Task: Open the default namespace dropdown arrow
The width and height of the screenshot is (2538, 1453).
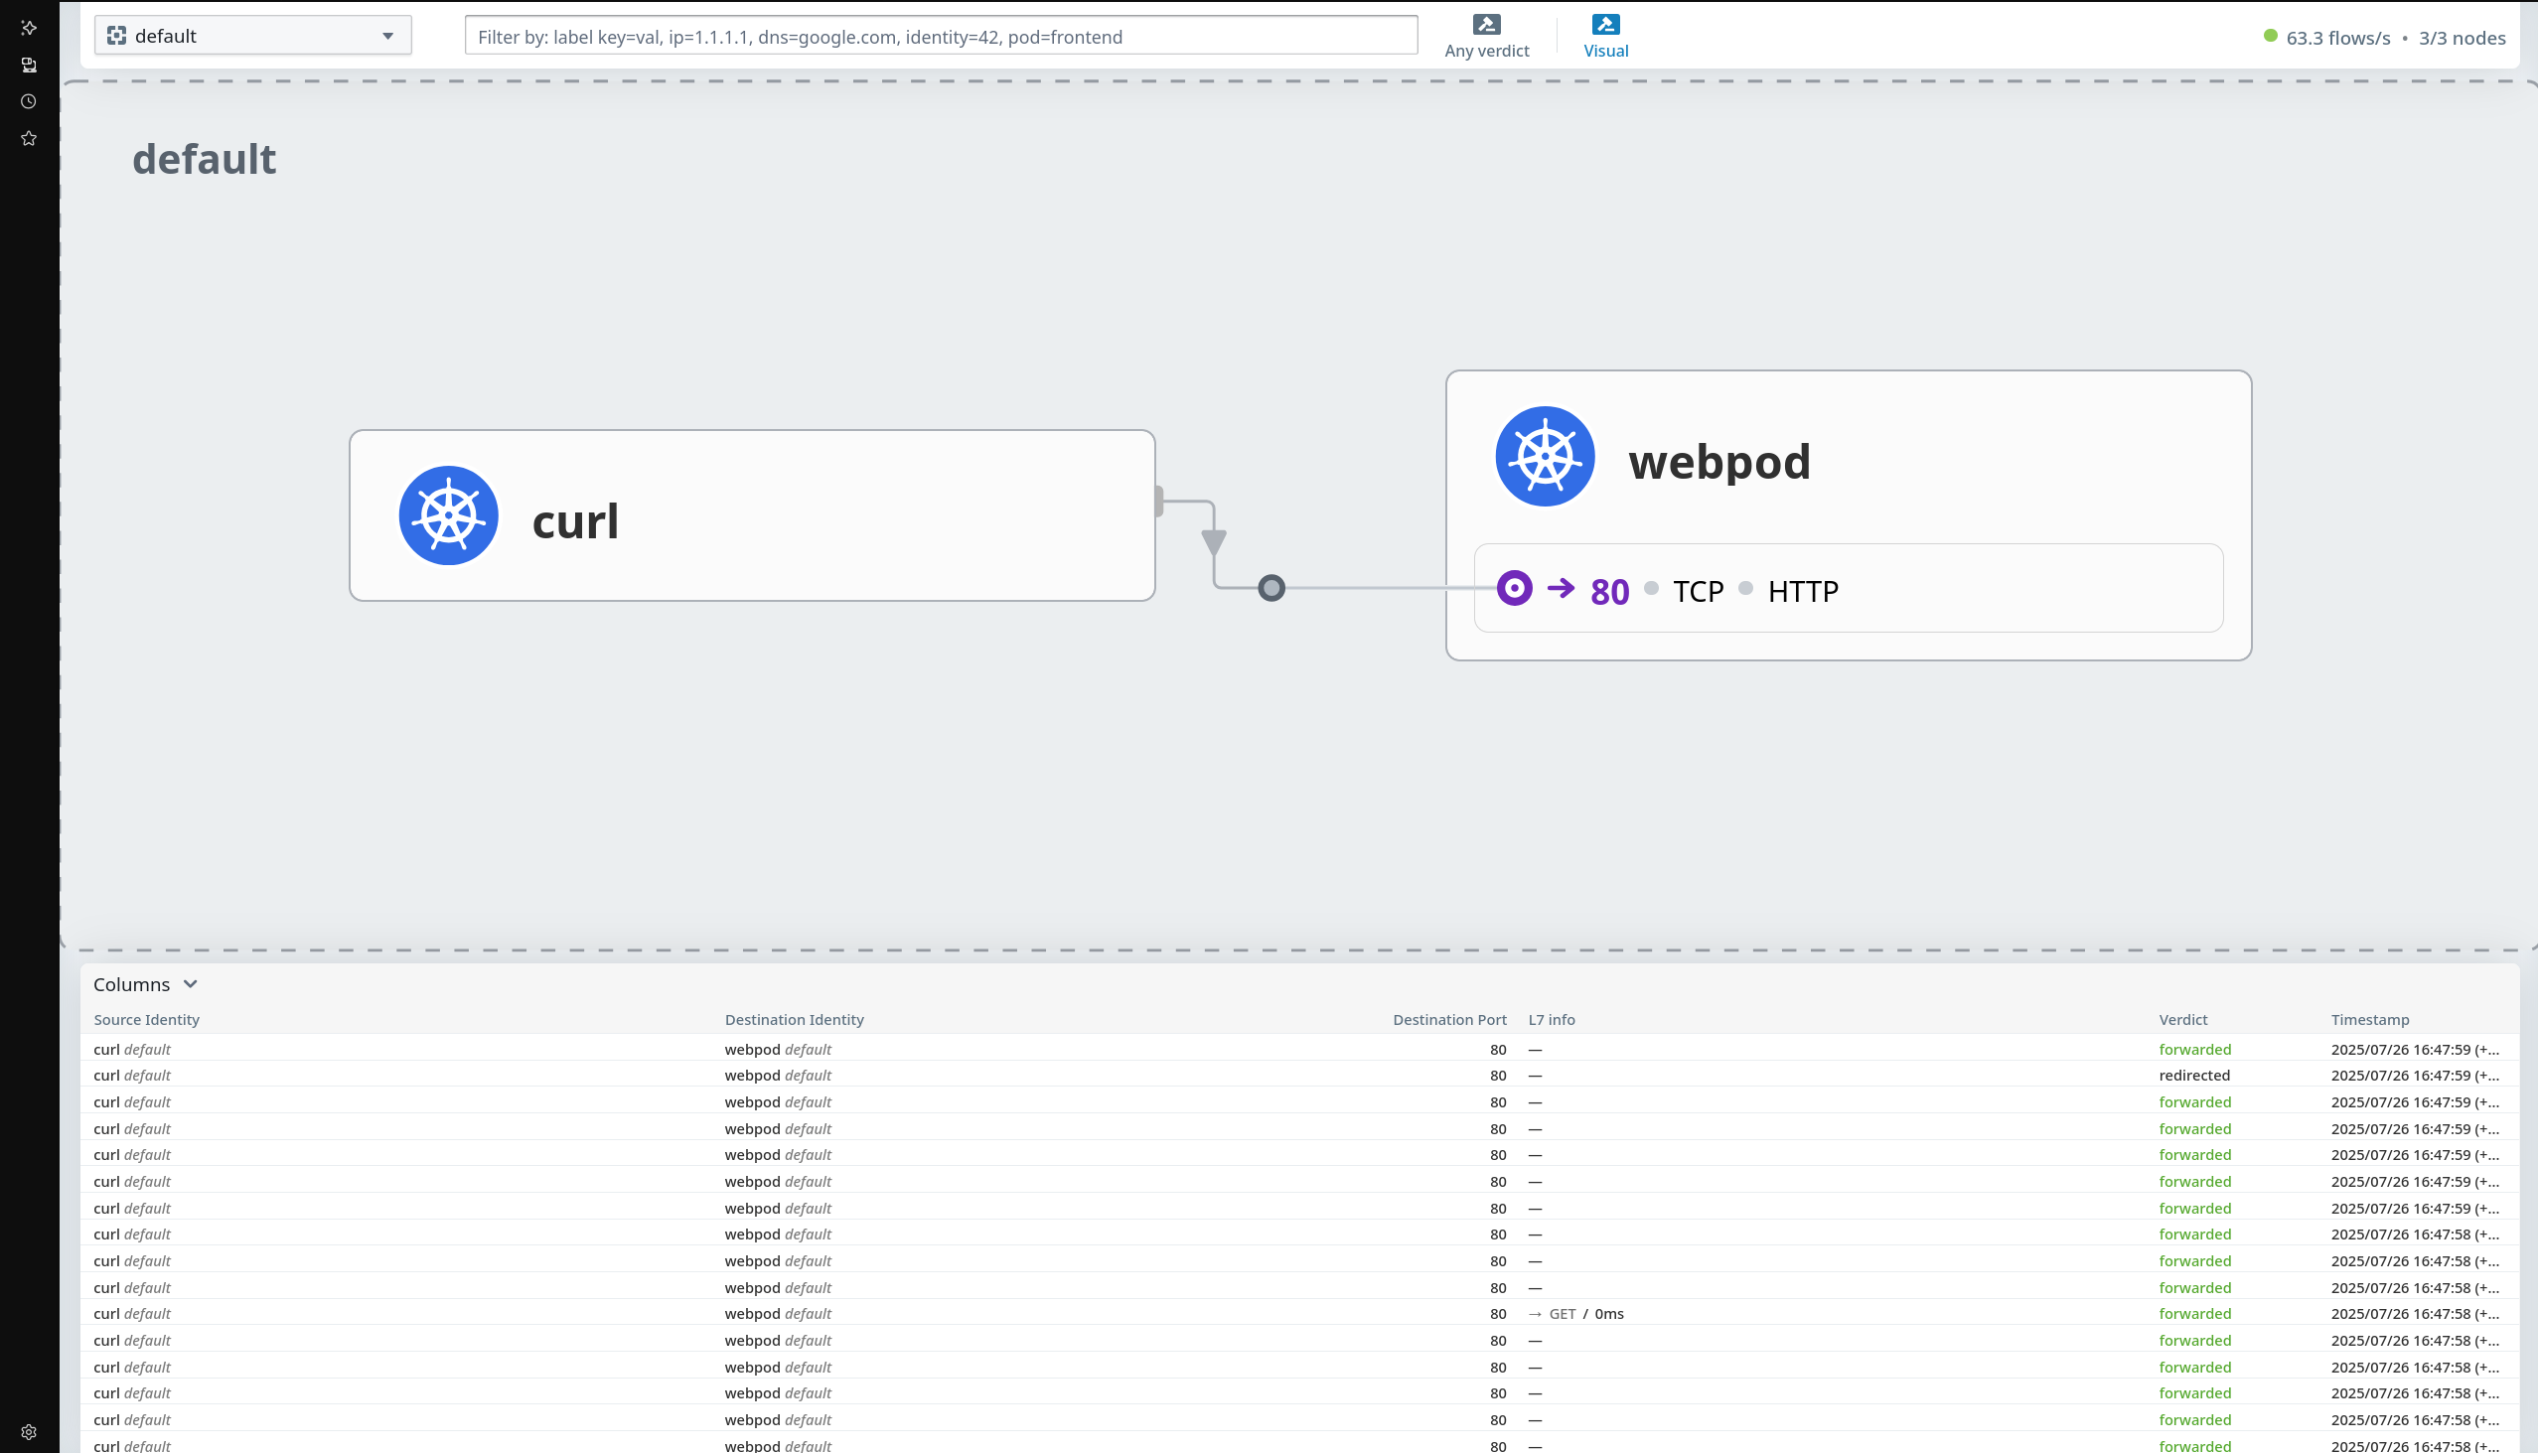Action: pos(387,36)
